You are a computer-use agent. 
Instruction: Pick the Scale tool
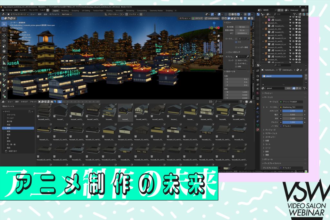(x=4, y=46)
